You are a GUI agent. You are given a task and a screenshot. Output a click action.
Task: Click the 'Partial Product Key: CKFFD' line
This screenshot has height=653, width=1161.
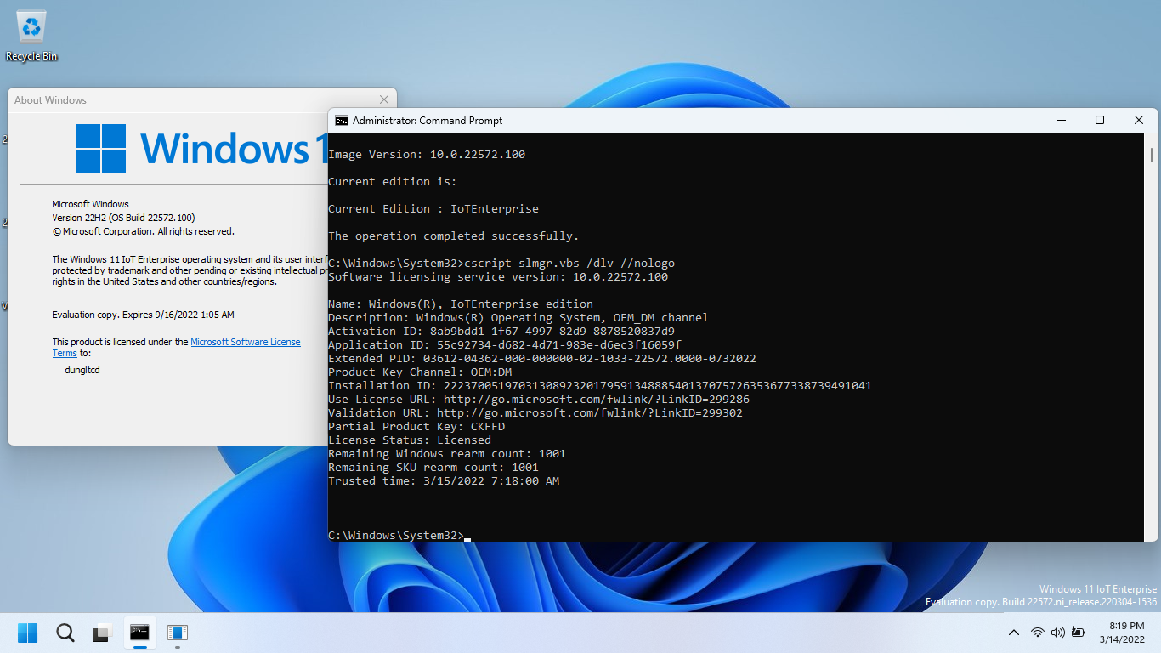click(x=416, y=427)
